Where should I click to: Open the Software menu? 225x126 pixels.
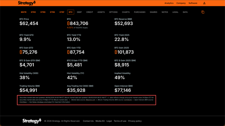pyautogui.click(x=193, y=3)
